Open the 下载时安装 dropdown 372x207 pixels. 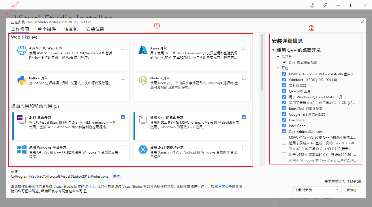pyautogui.click(x=316, y=190)
